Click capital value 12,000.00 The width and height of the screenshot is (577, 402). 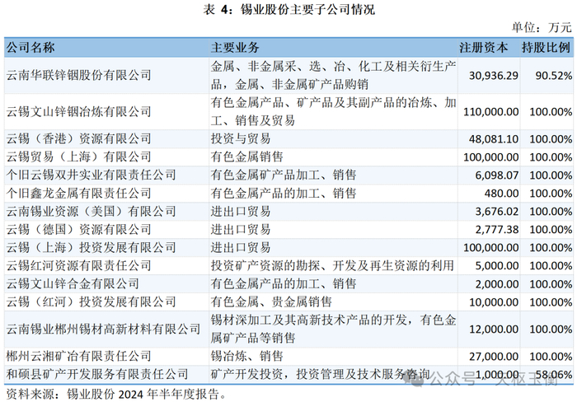494,330
